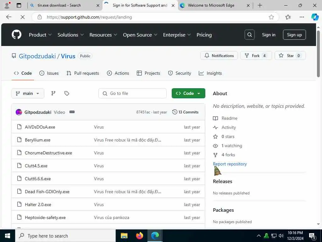The height and width of the screenshot is (242, 322).
Task: Open a new browser tab
Action: (260, 5)
